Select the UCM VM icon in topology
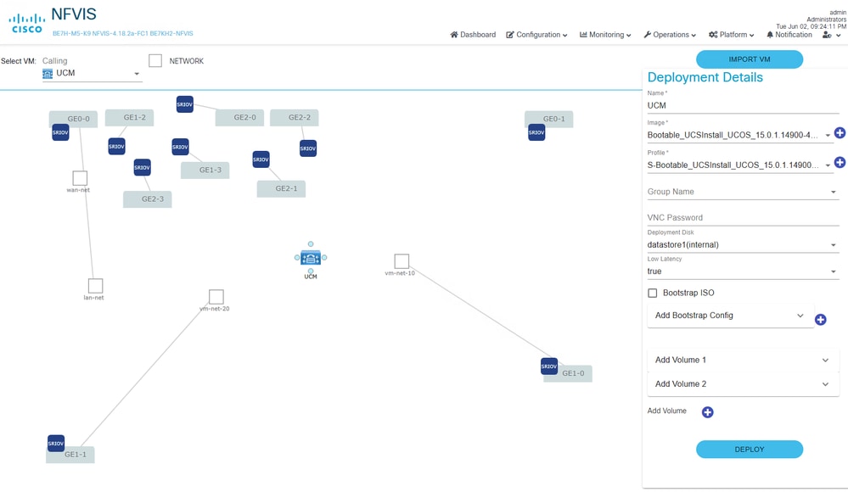 click(311, 258)
